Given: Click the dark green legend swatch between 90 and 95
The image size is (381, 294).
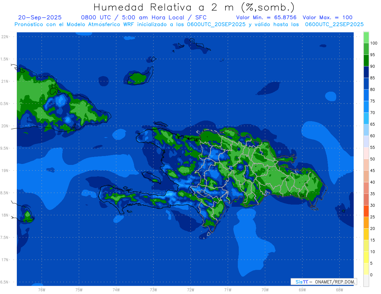Looking at the screenshot, I should [x=366, y=60].
